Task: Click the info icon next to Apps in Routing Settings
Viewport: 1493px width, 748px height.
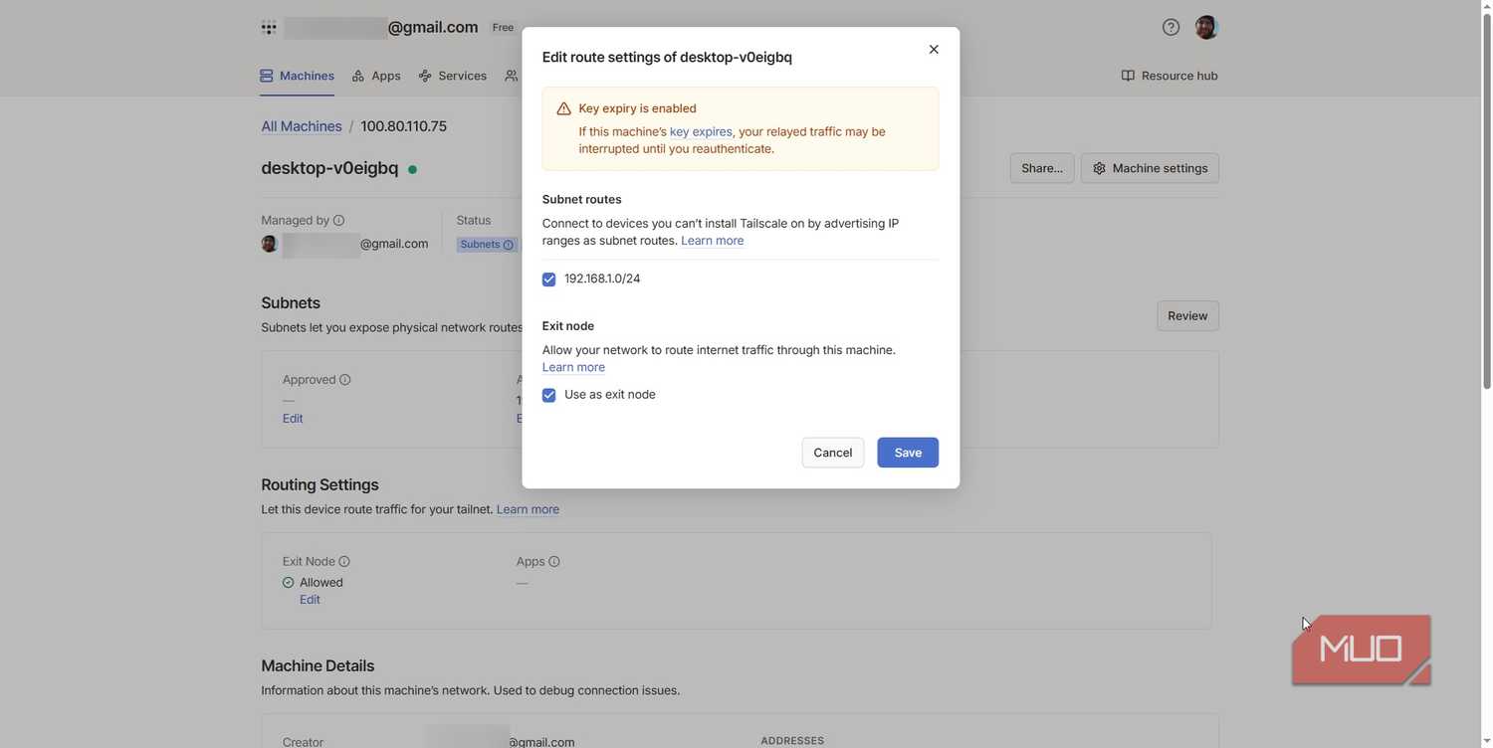Action: (554, 561)
